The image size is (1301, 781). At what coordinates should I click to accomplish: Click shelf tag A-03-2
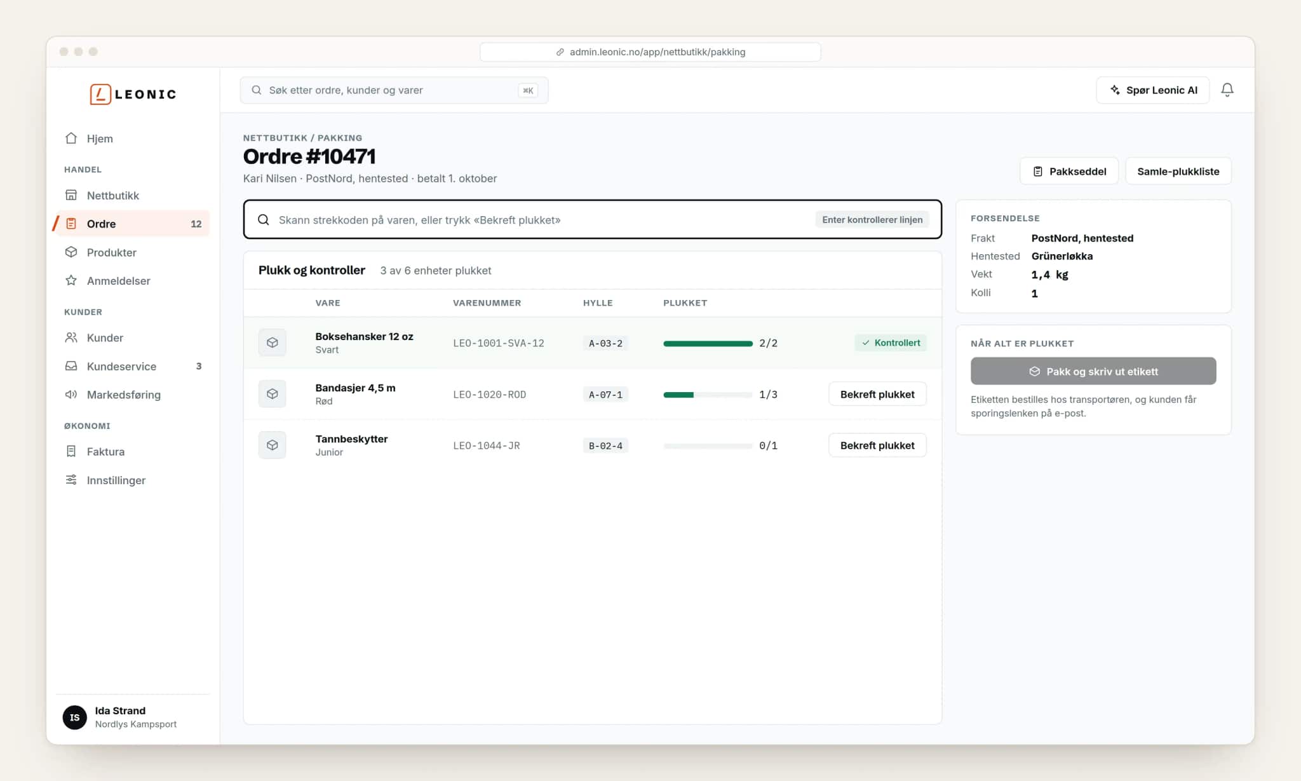click(605, 343)
